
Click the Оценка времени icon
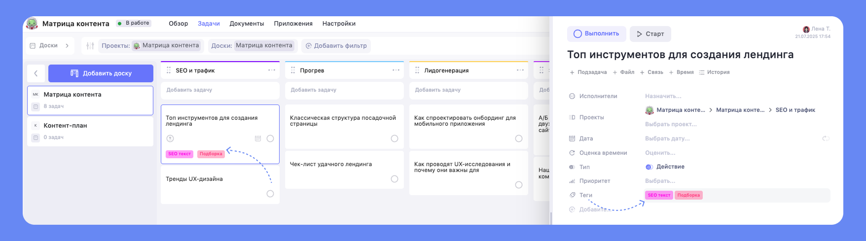pos(572,153)
